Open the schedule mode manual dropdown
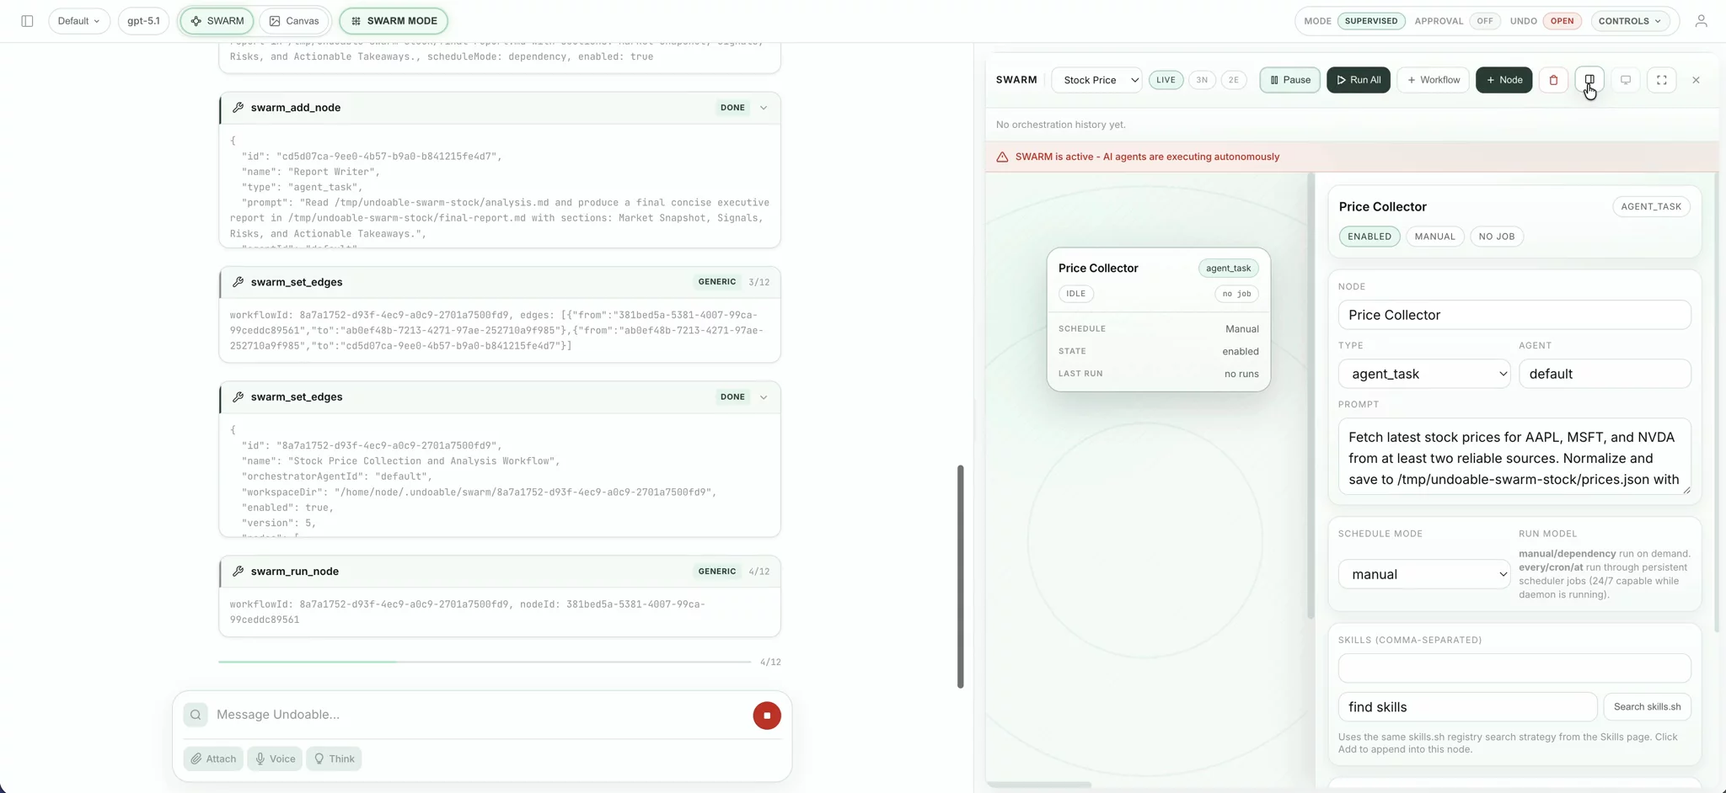 (1423, 574)
